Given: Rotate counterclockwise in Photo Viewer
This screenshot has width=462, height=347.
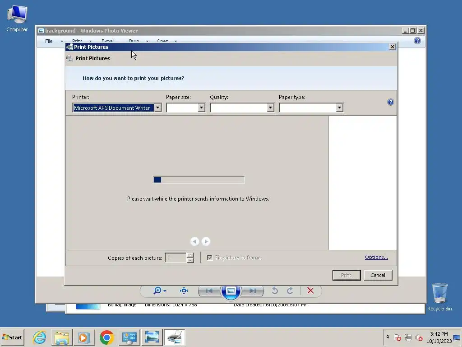Looking at the screenshot, I should click(x=275, y=291).
